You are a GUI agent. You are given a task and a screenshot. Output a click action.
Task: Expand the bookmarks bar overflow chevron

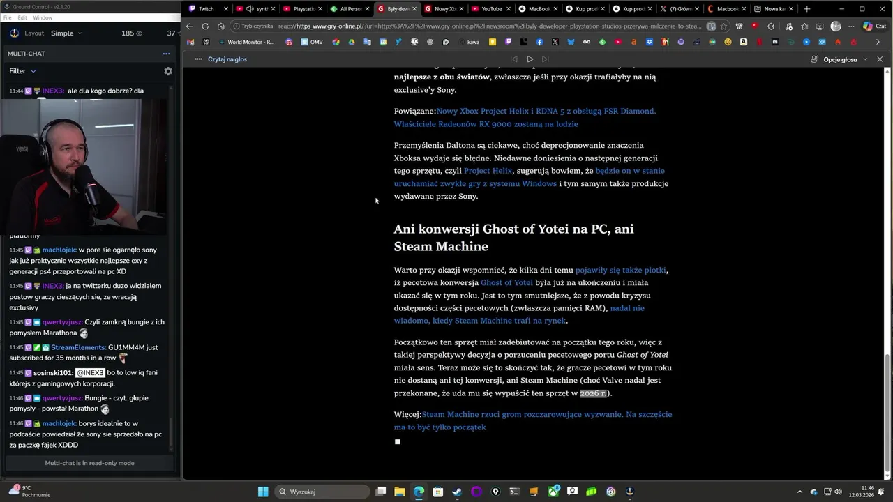(878, 42)
